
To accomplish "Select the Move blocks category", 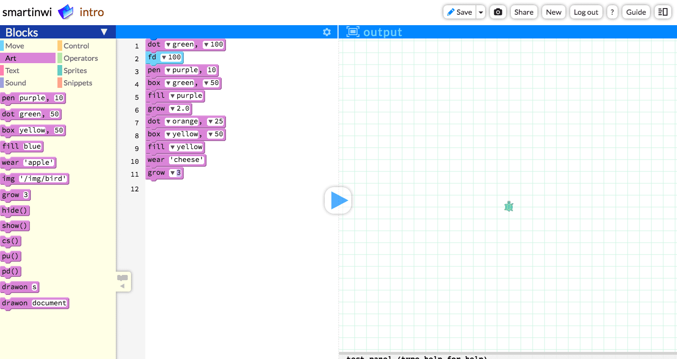I will pyautogui.click(x=28, y=46).
